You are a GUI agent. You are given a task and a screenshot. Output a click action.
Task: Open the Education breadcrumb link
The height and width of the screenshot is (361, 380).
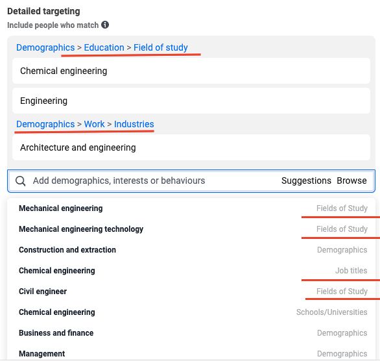click(104, 47)
